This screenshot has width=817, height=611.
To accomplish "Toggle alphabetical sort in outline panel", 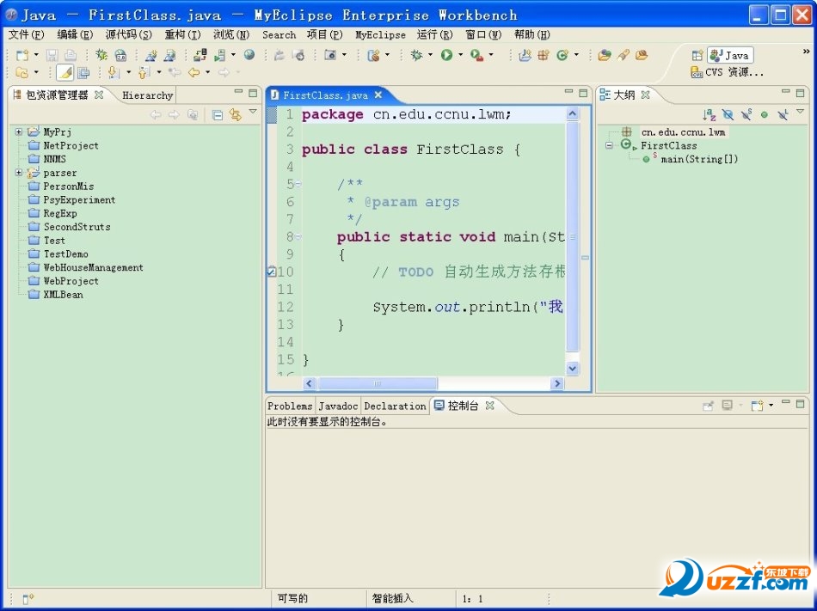I will point(709,114).
